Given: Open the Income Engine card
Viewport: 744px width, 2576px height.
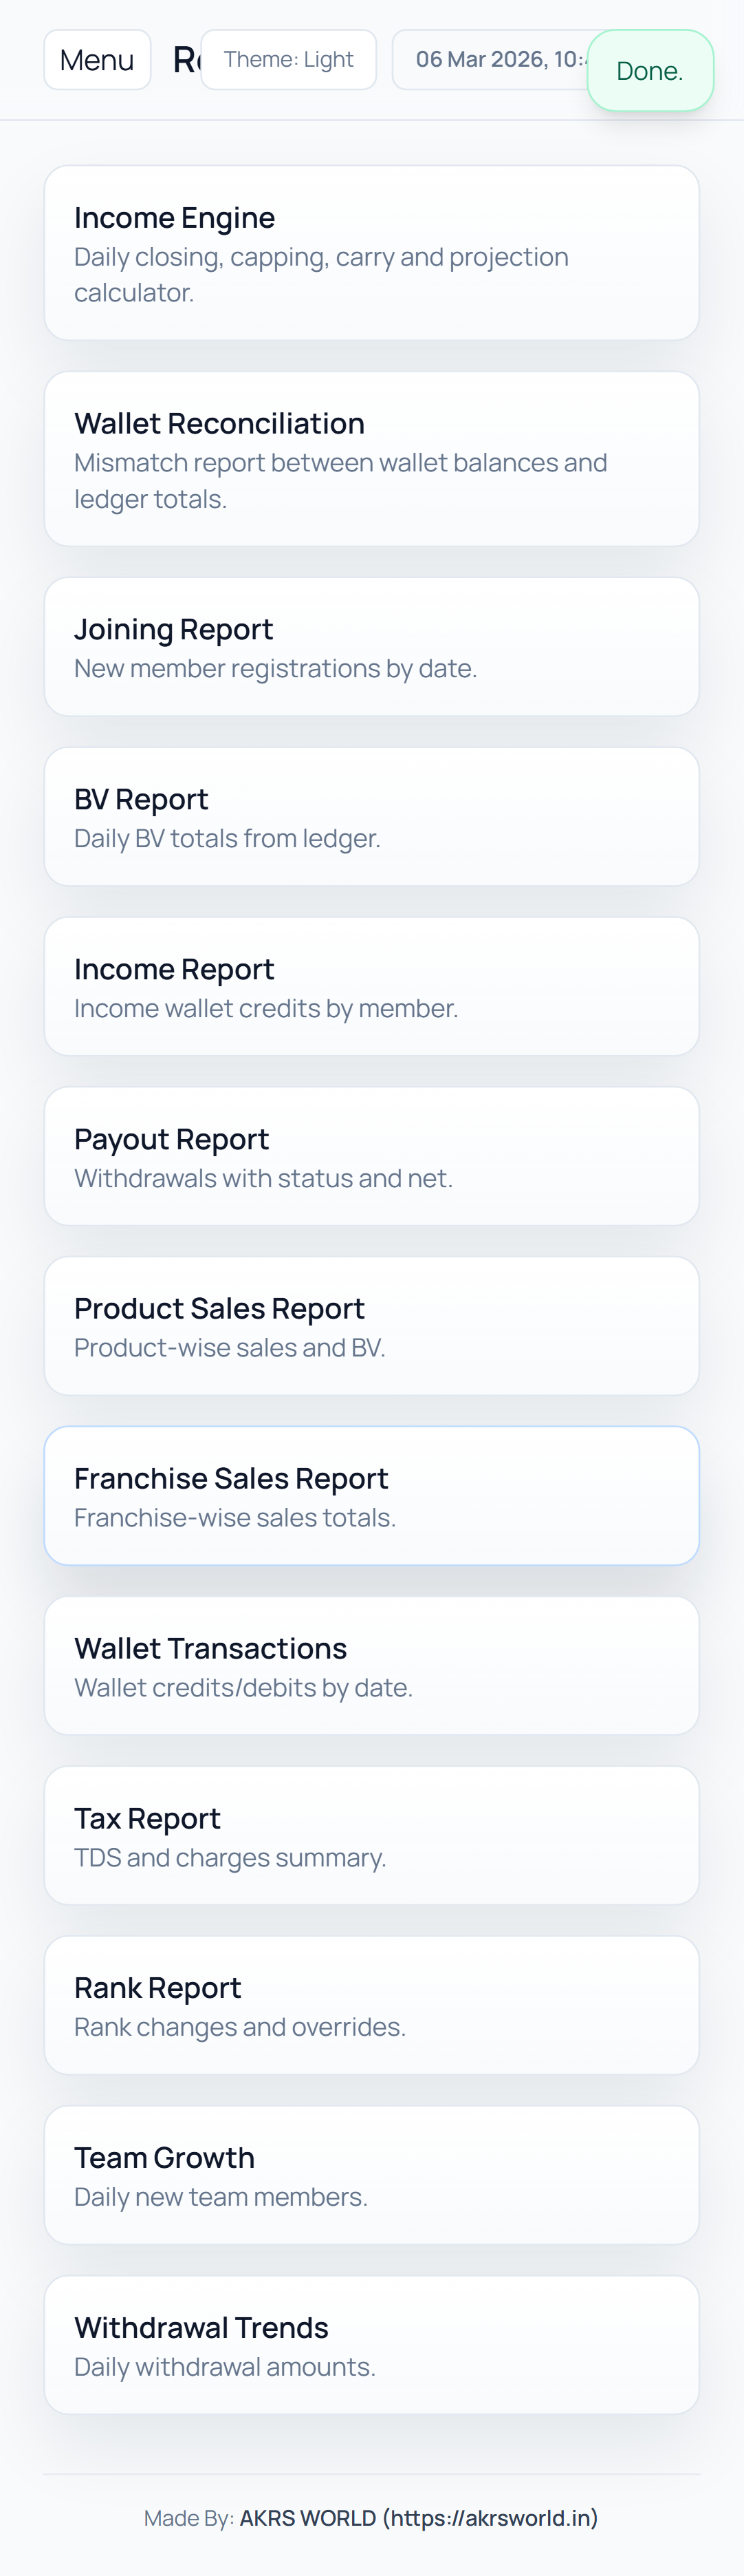Looking at the screenshot, I should (371, 253).
